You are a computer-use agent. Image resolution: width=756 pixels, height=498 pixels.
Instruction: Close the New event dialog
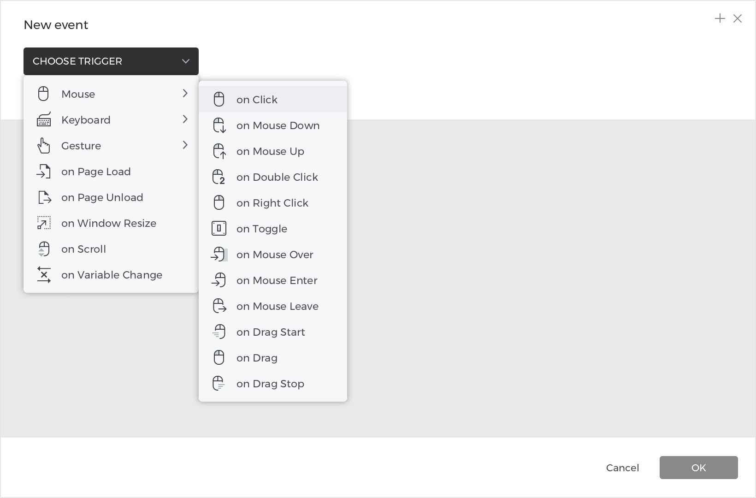click(738, 18)
